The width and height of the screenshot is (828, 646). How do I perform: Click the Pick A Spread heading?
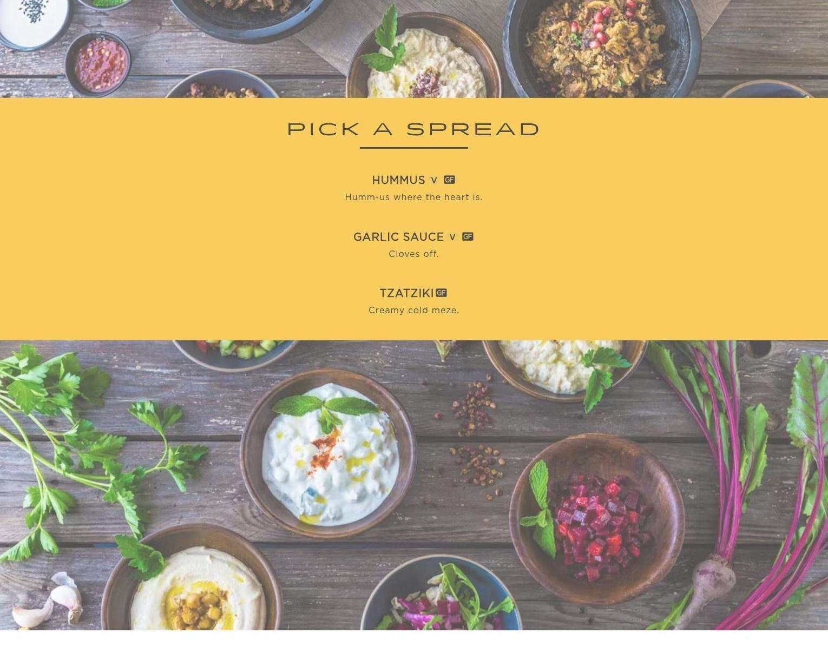tap(413, 129)
